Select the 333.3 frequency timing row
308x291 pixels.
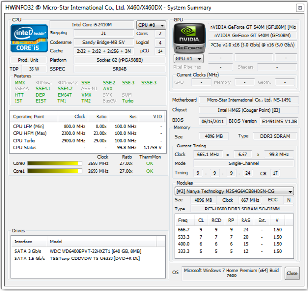pos(234,251)
